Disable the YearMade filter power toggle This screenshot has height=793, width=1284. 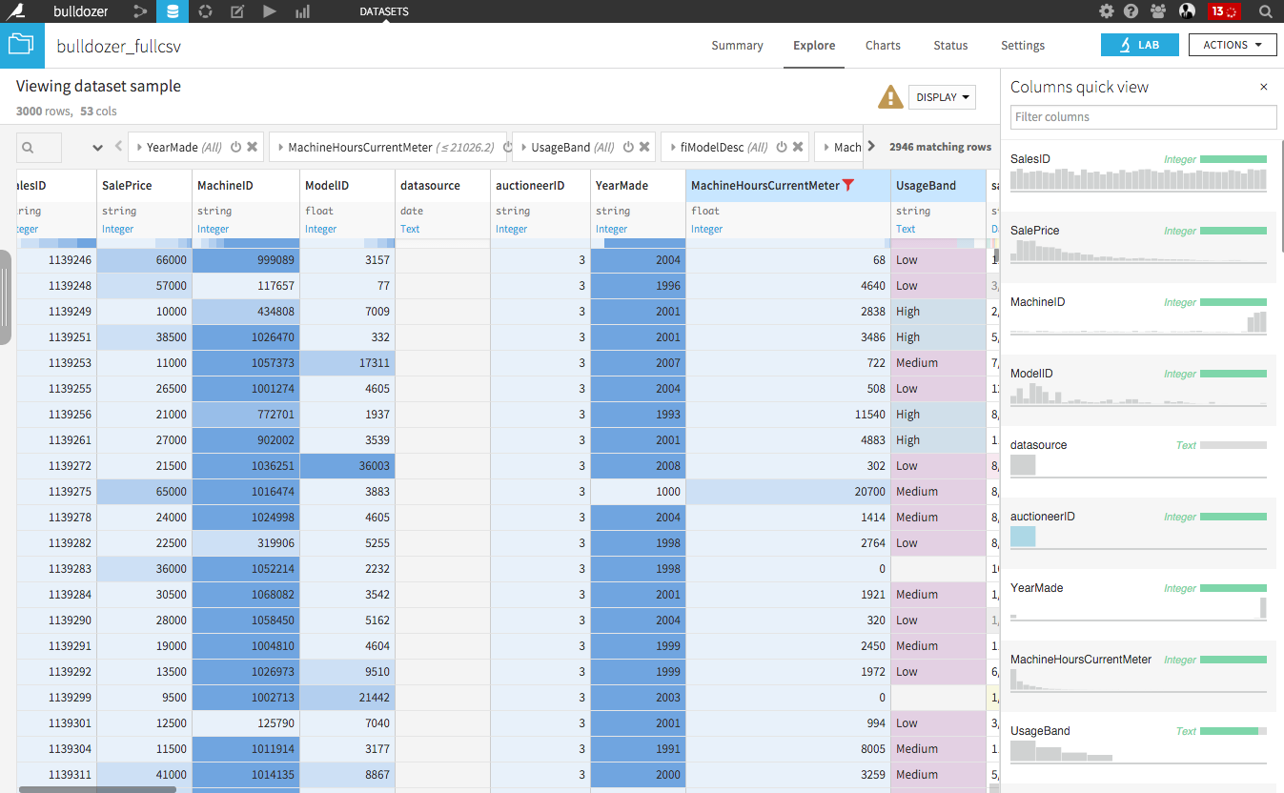(235, 148)
